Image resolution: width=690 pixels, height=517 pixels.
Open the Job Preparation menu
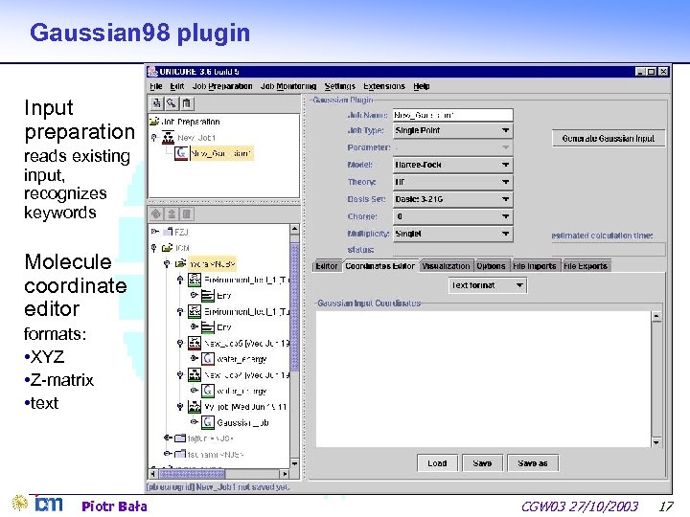click(x=222, y=86)
